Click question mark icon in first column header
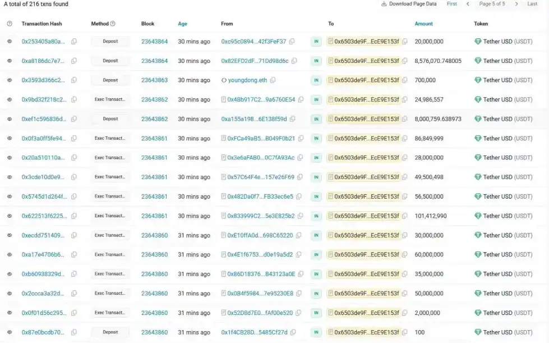 (x=10, y=24)
